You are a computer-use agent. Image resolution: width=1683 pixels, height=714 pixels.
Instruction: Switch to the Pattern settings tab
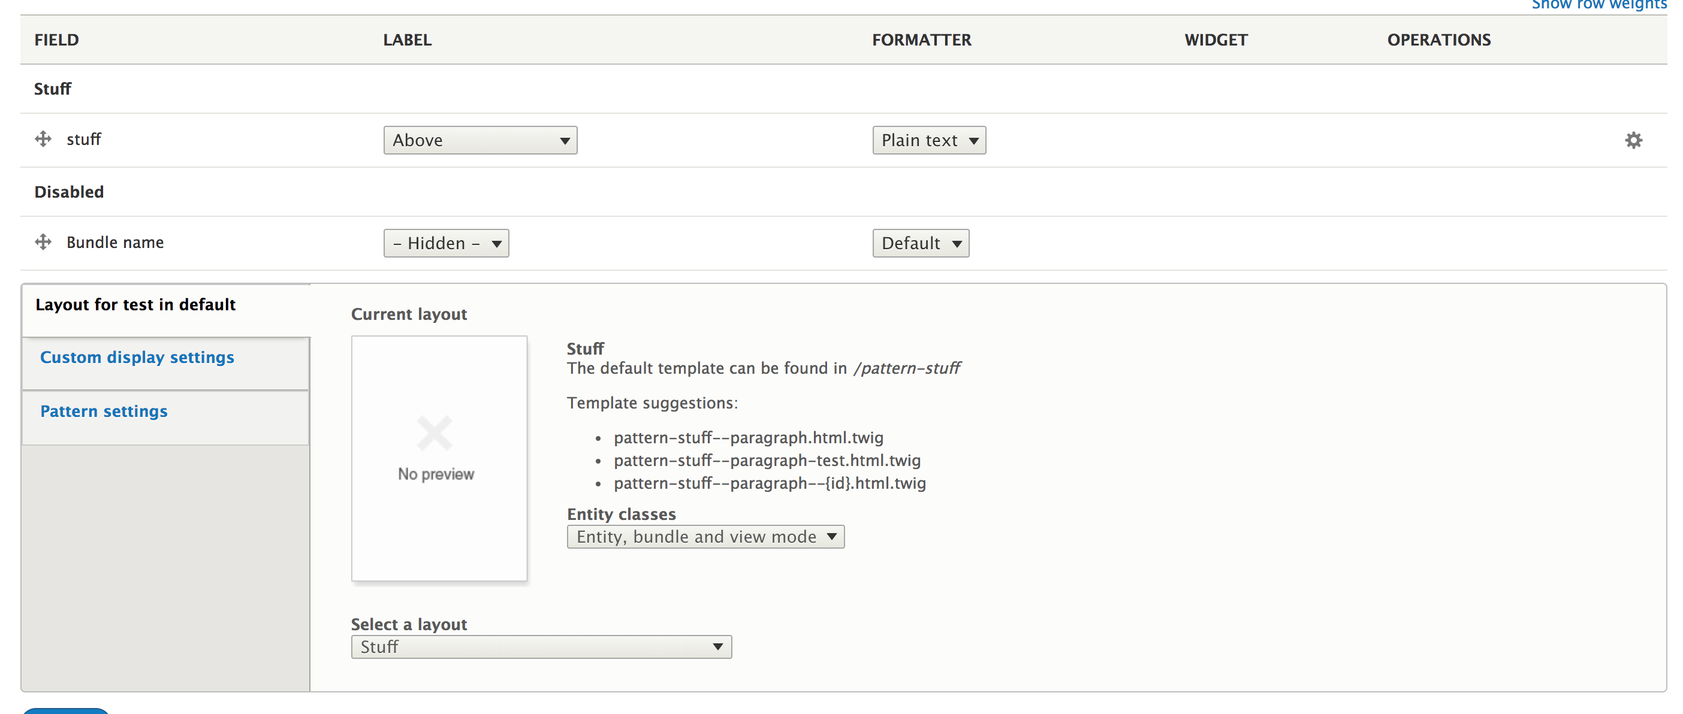coord(103,410)
